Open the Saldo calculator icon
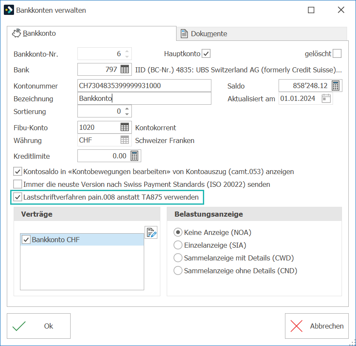 click(336, 86)
